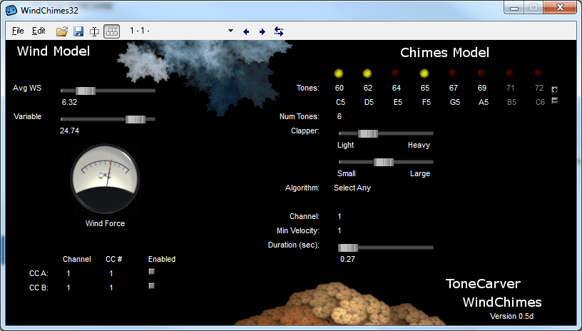Click the Variable slider handle

(136, 119)
